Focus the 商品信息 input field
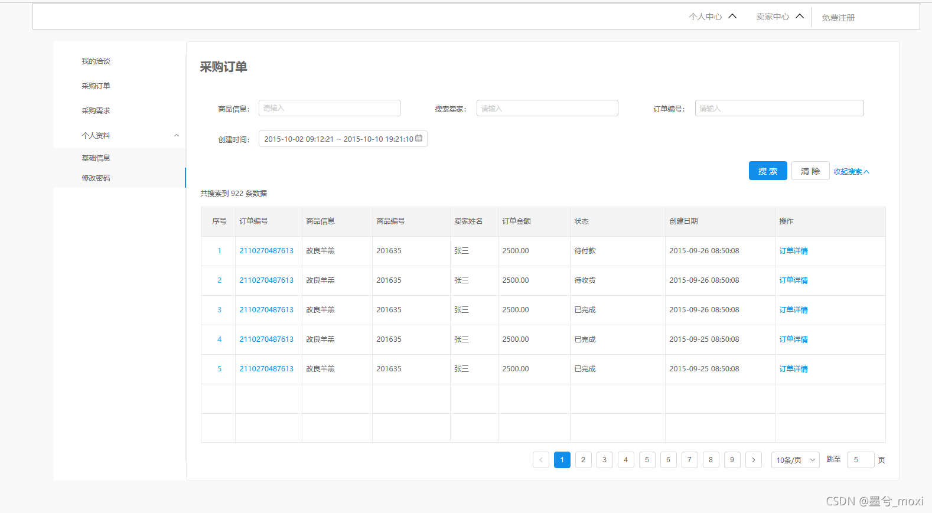Screen dimensions: 932x513 click(330, 108)
